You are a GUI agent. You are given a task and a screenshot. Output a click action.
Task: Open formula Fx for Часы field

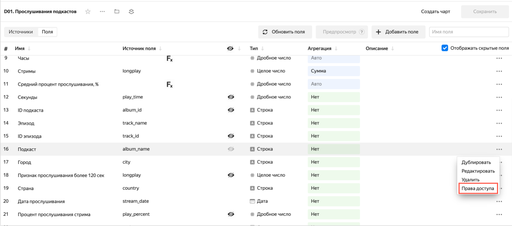point(170,59)
